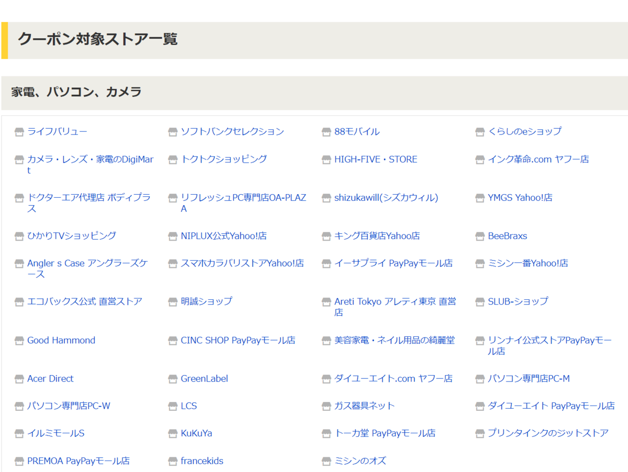Open the ダイユーエイト.com ヤフー店 link
The image size is (628, 472).
[394, 378]
